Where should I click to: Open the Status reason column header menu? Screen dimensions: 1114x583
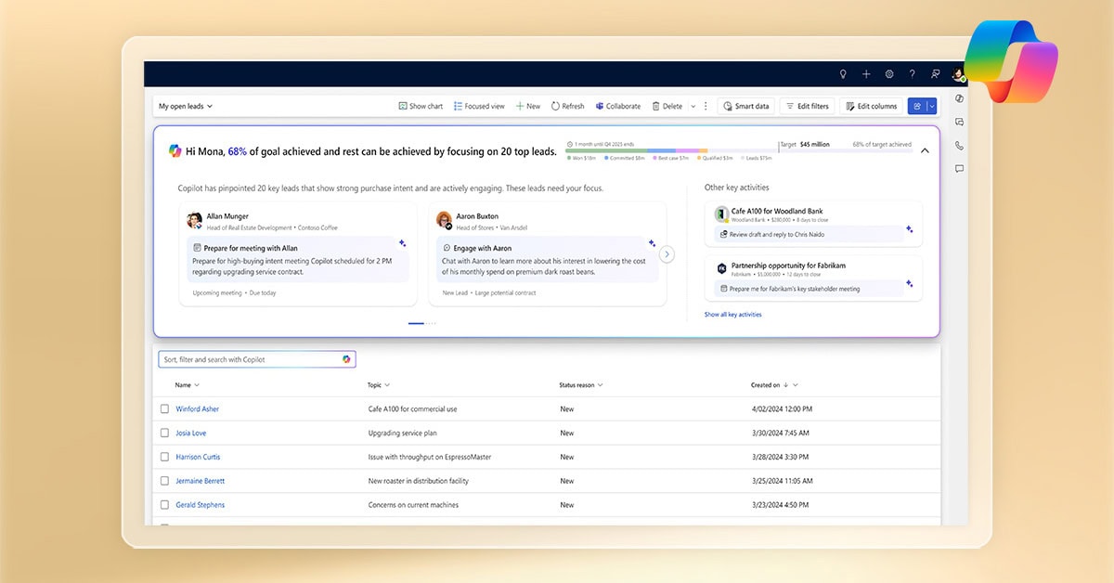point(581,384)
